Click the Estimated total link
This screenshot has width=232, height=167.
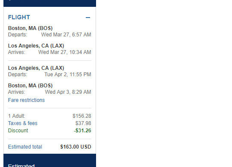click(x=25, y=147)
